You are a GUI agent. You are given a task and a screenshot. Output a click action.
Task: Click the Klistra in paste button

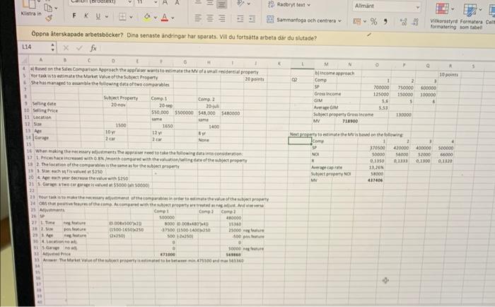(x=30, y=8)
